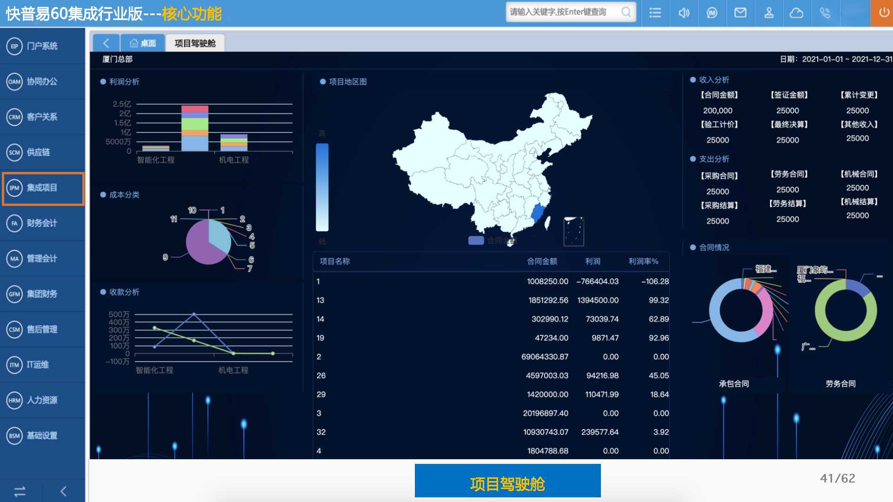Click the map's vertical range slider
This screenshot has height=502, width=893.
point(322,187)
